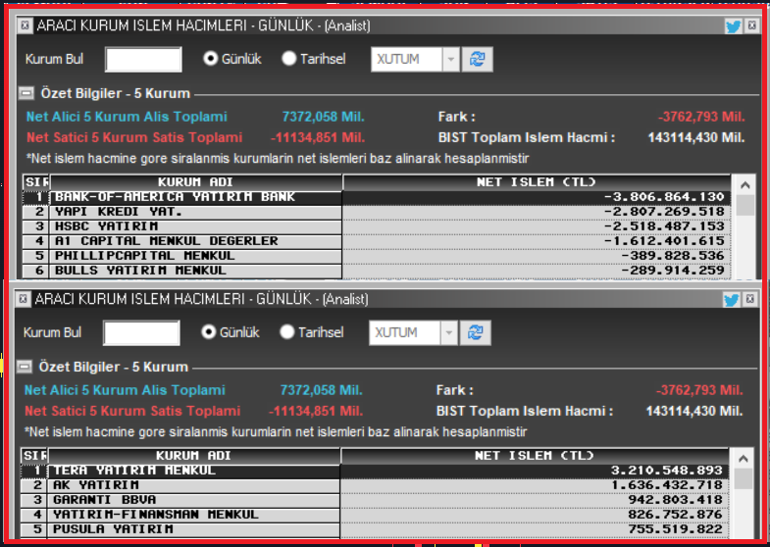The image size is (770, 547).
Task: Click the value -2.518.487.153
Action: [664, 226]
